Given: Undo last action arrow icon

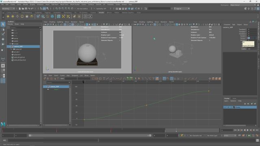Looking at the screenshot, I should pos(29,9).
